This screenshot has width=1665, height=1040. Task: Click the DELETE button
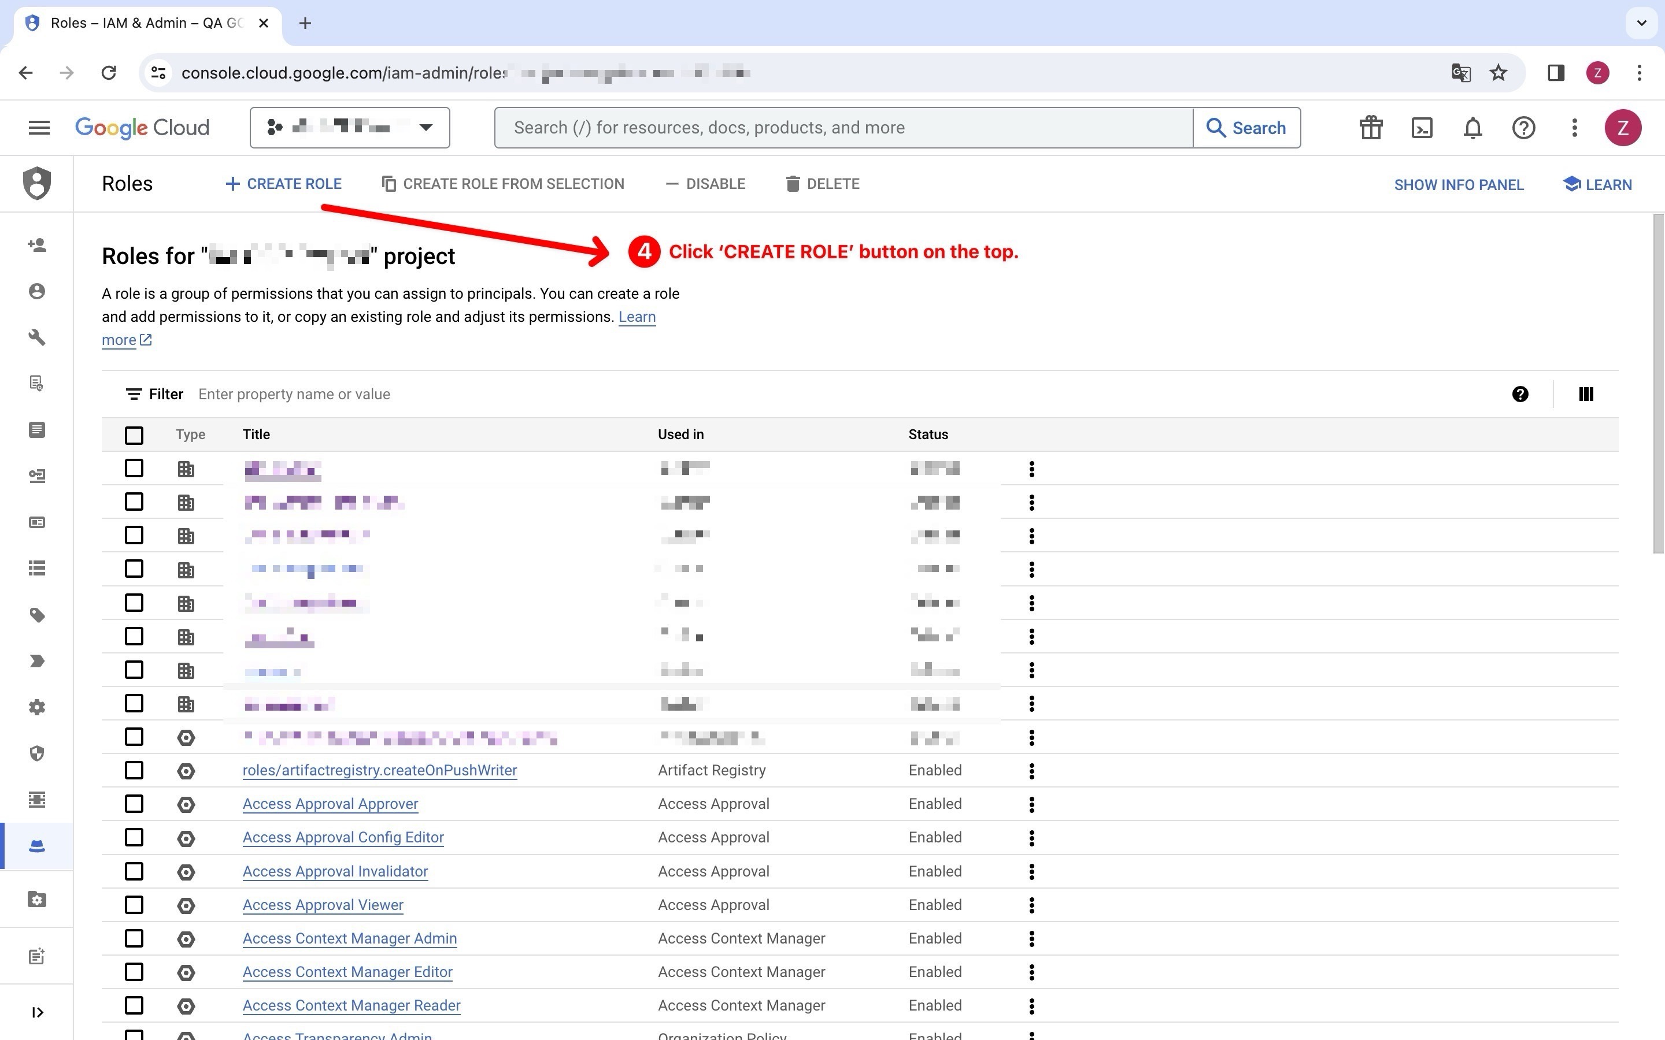click(x=822, y=184)
